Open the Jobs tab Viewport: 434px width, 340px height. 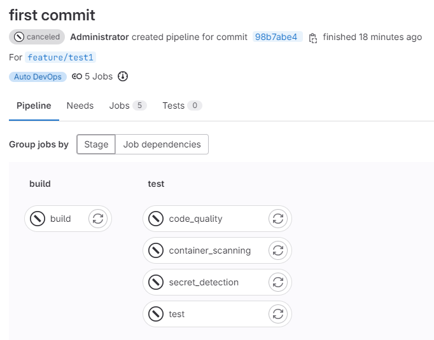click(x=127, y=105)
